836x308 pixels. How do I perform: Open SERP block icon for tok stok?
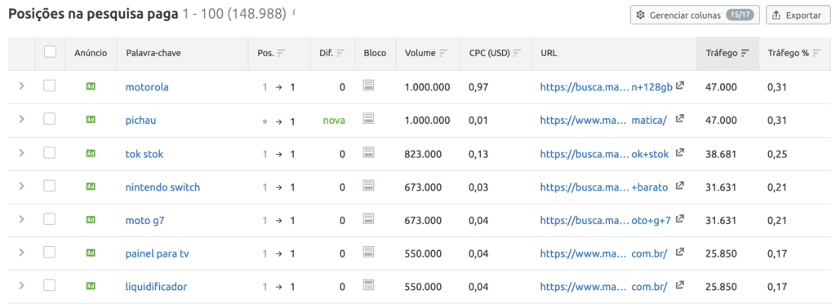[368, 152]
